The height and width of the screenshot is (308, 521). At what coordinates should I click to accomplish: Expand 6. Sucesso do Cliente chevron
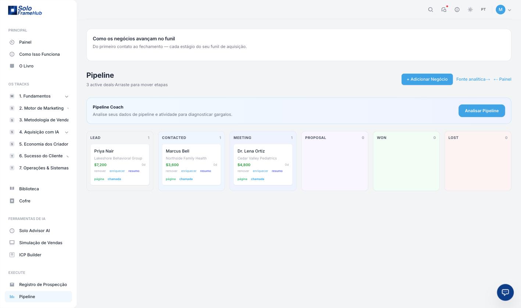click(68, 156)
